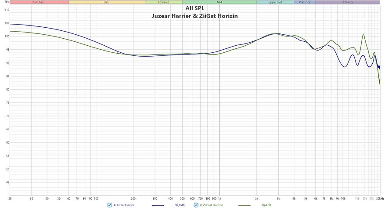
Task: Click the 20kHz frequency axis label
Action: pos(380,198)
